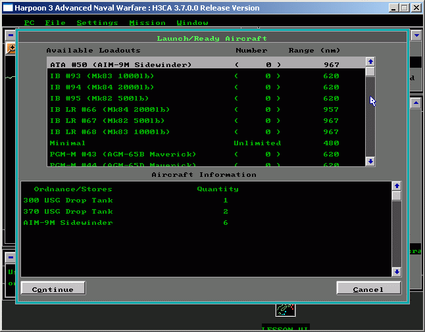Click the minimap thumbnail below the dialog

(286, 310)
